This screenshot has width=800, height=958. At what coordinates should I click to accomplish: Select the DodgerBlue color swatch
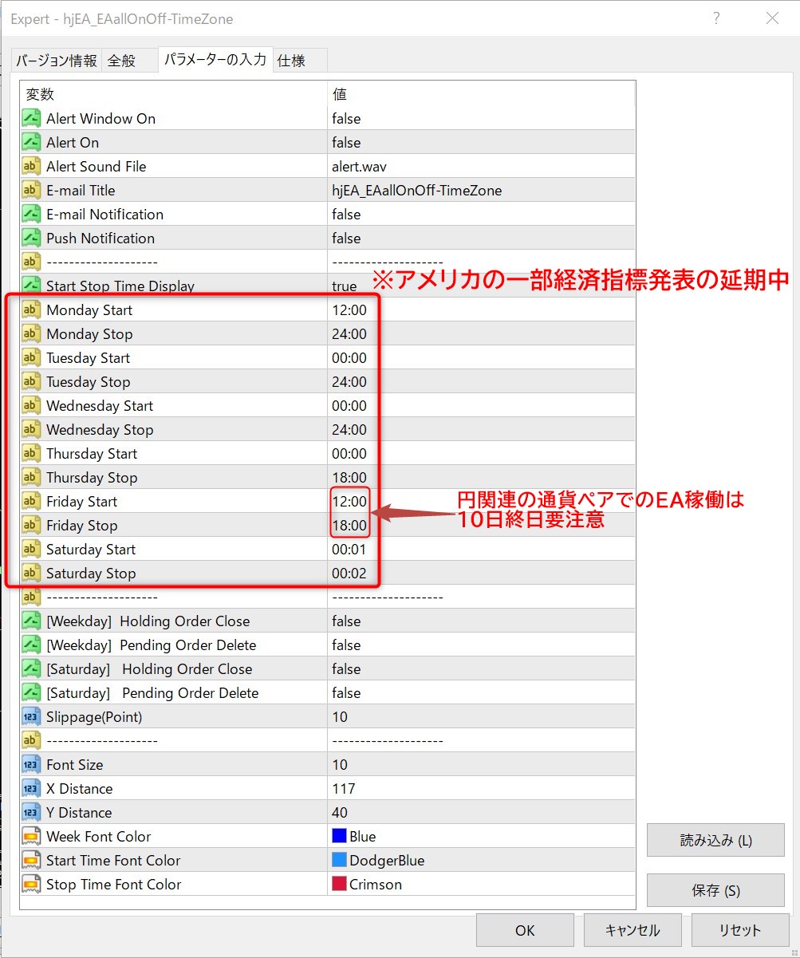pos(339,861)
